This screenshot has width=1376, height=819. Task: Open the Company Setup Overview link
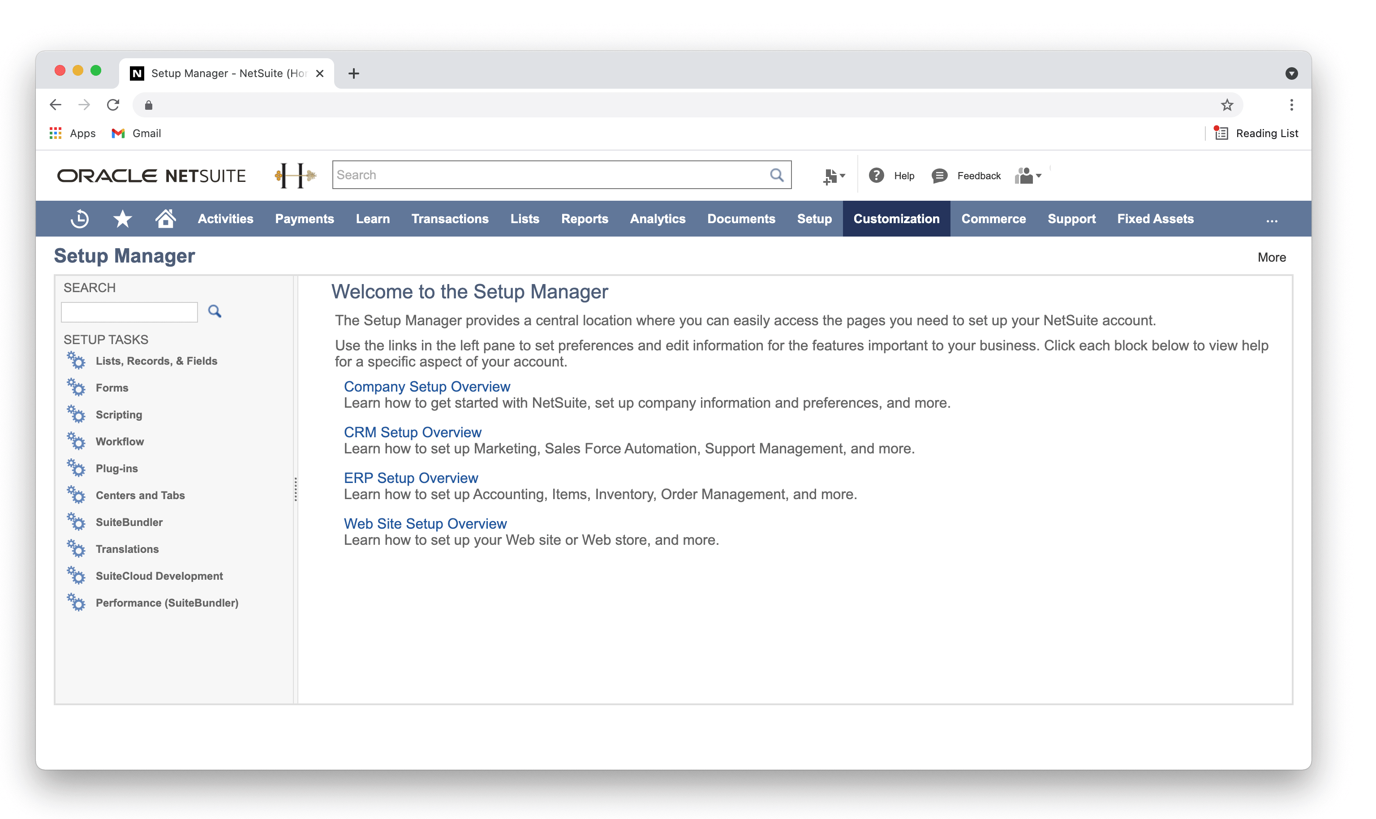[426, 386]
